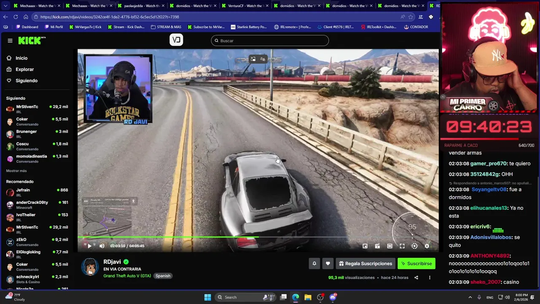540x304 pixels.
Task: Open Brunenger channel in followed list
Action: pos(37,134)
